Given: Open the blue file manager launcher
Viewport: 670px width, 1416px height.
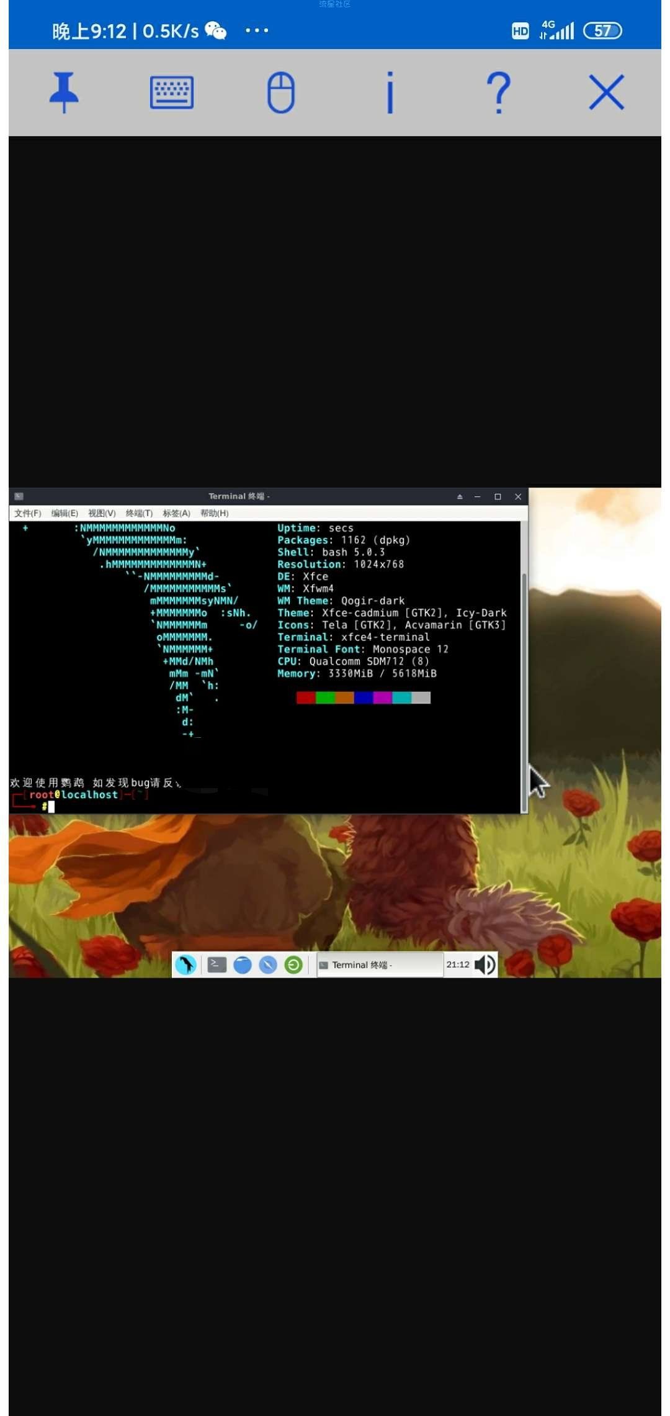Looking at the screenshot, I should click(x=243, y=964).
